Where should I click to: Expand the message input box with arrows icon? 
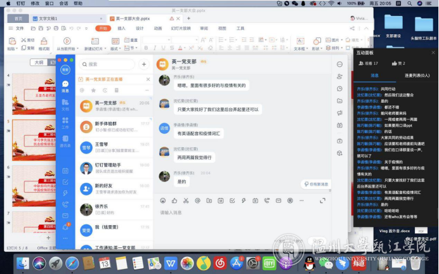(322, 200)
